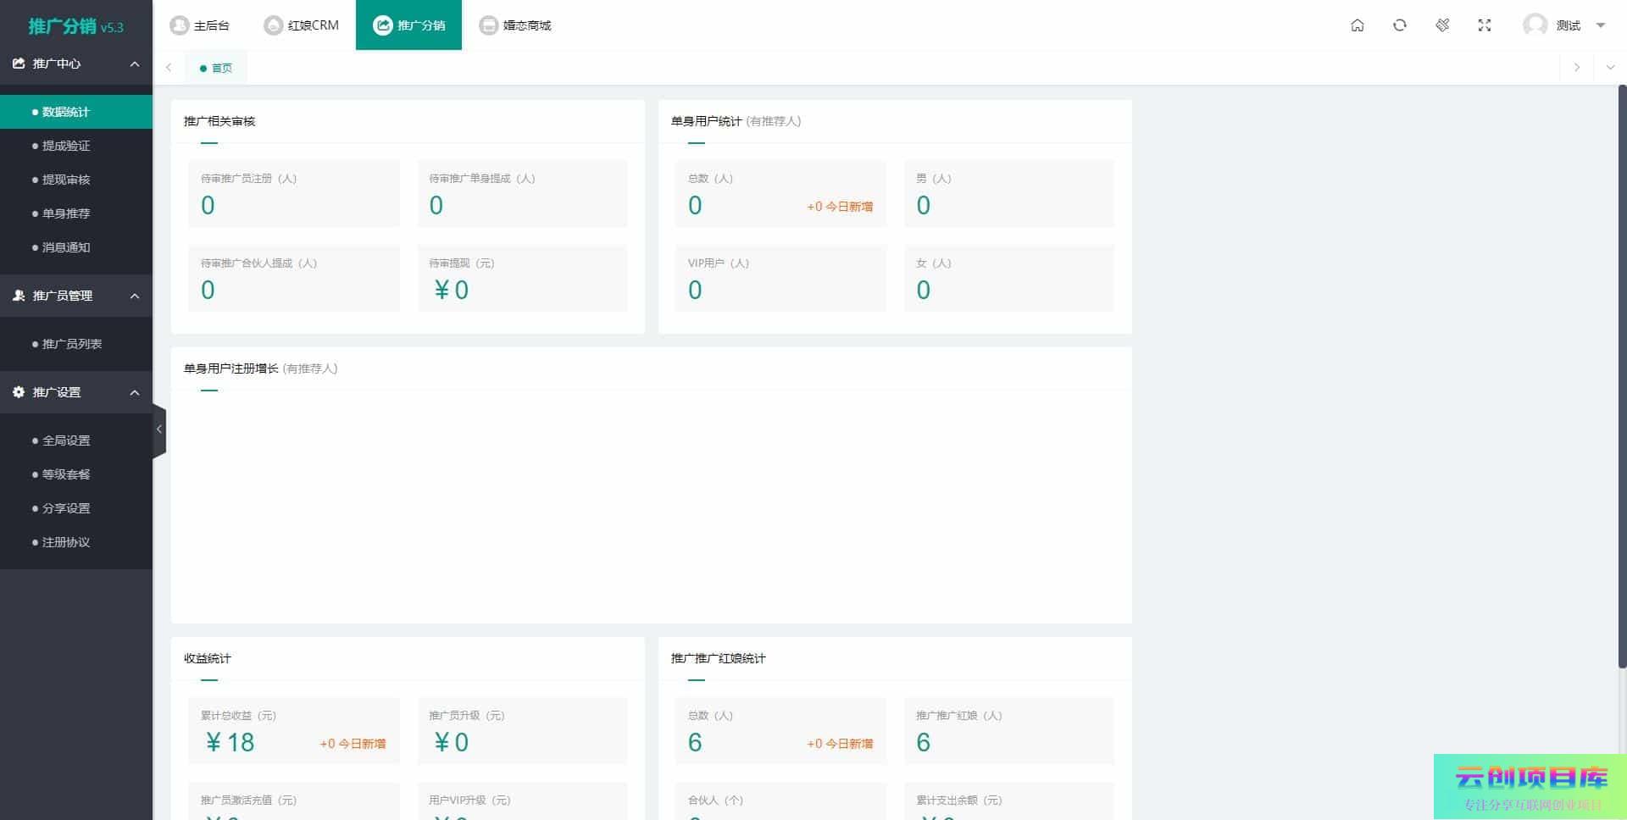Click the vertical page scrollbar
1627x820 pixels.
point(1622,373)
